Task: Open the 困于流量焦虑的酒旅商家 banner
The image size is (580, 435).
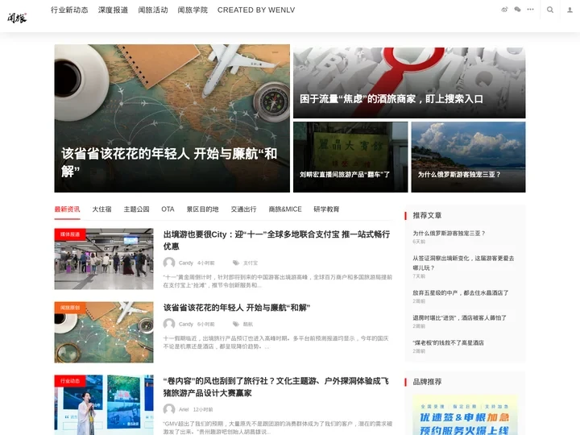Action: [x=409, y=83]
